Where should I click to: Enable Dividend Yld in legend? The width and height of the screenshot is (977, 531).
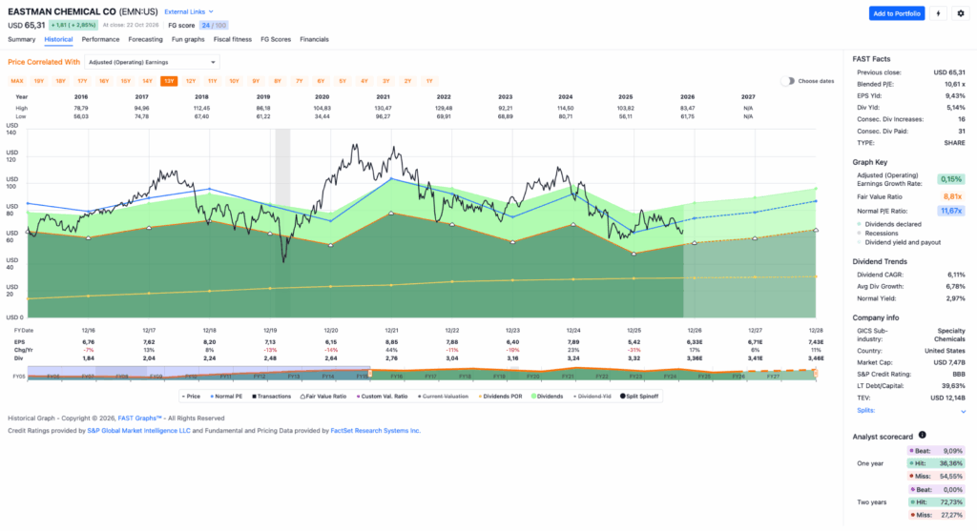(592, 396)
